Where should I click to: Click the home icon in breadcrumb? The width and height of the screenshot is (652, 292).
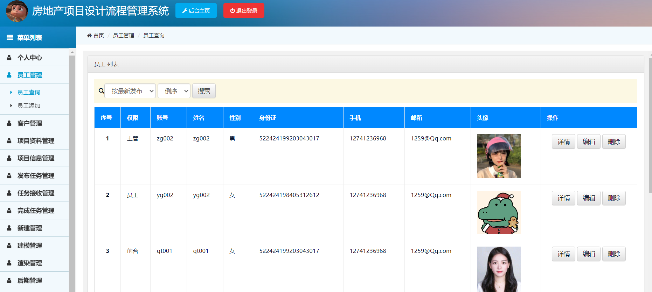(x=89, y=35)
